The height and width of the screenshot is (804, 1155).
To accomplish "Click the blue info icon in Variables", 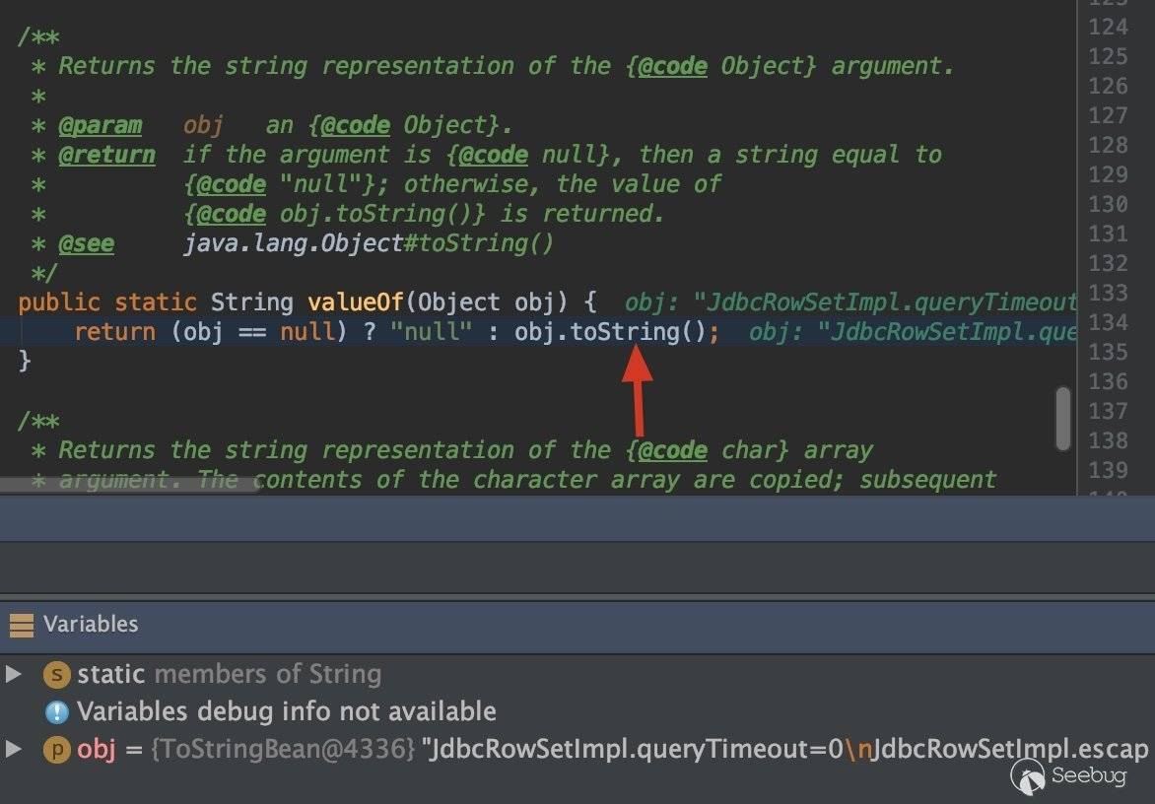I will [x=57, y=711].
